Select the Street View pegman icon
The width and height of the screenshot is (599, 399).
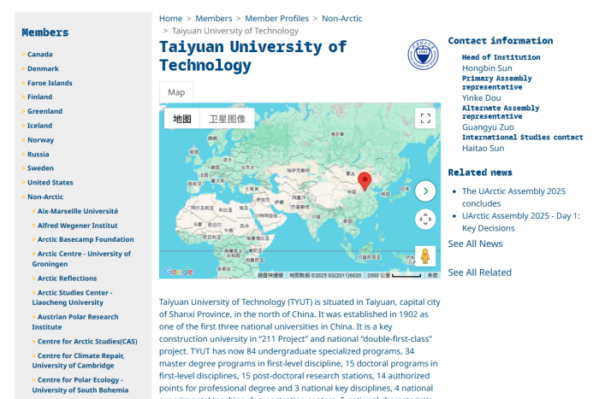425,255
